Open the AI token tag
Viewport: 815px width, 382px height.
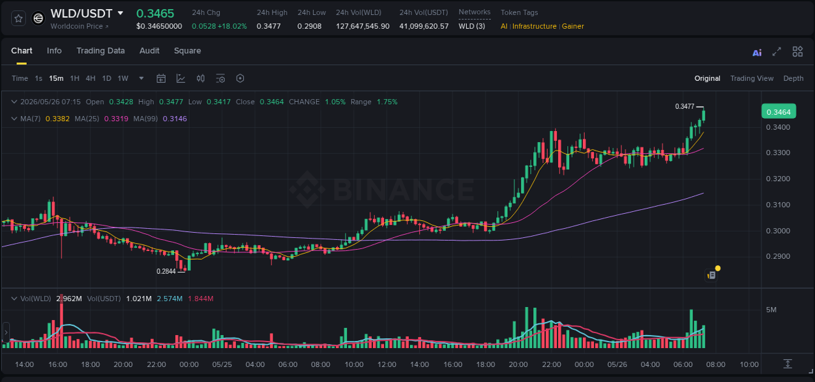(x=504, y=26)
